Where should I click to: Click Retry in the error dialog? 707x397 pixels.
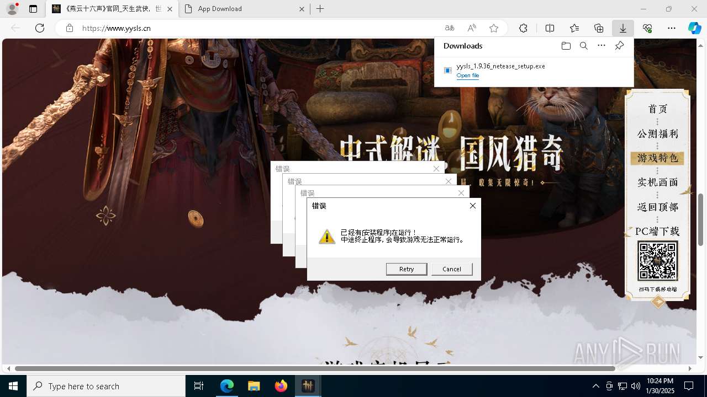(x=407, y=269)
